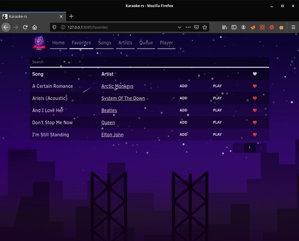This screenshot has height=241, width=299.
Task: Click the Karaoke-rs neon logo
Action: 39,43
